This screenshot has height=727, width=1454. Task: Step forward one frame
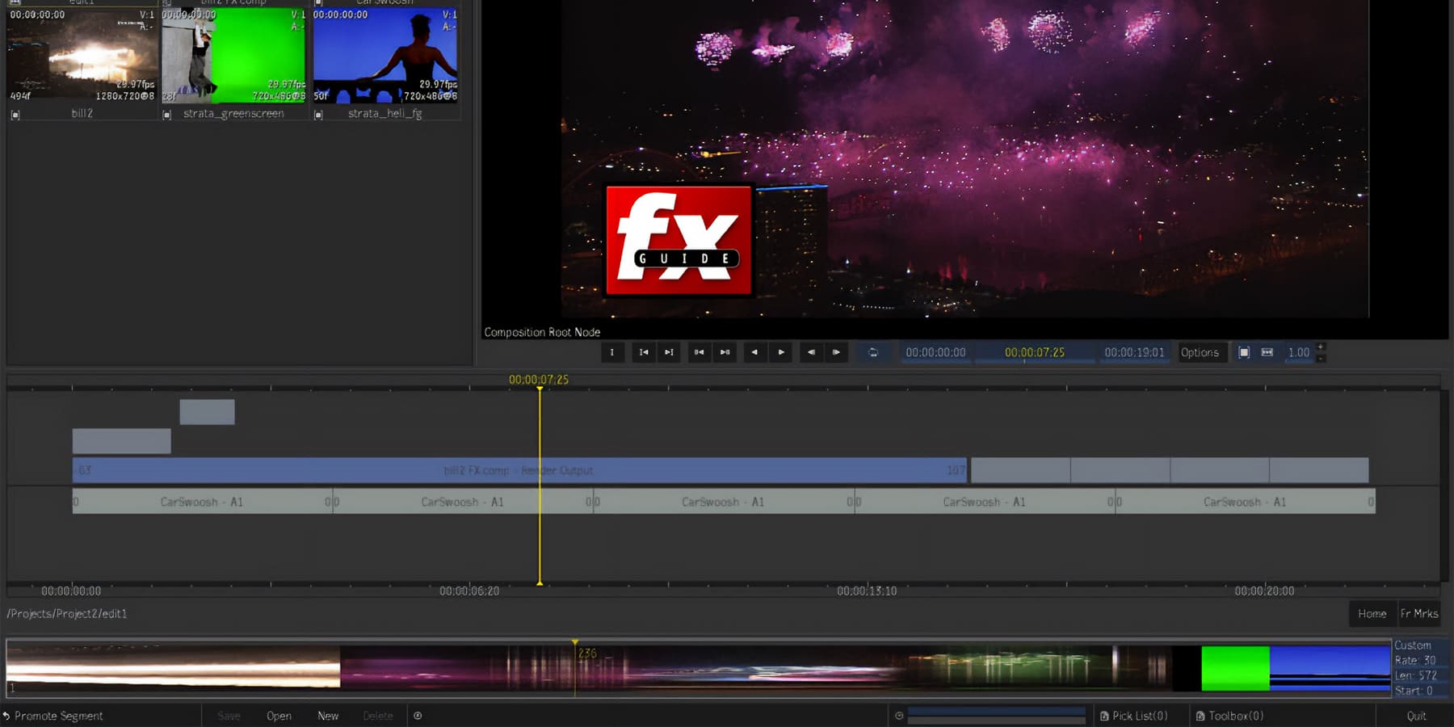(x=836, y=352)
